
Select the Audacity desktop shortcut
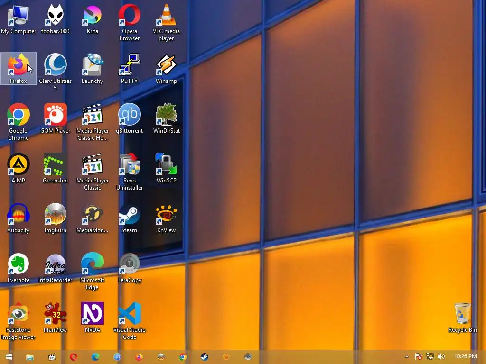pyautogui.click(x=19, y=218)
